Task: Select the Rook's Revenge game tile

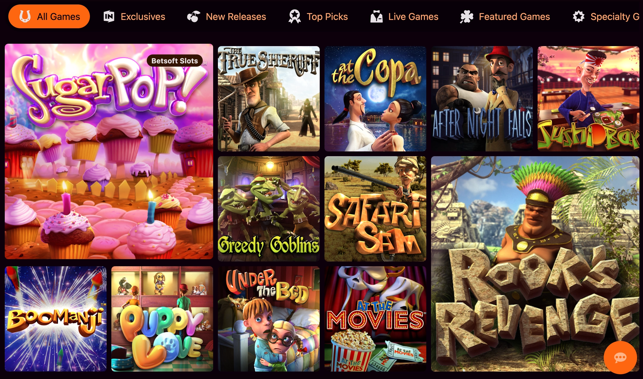Action: (535, 264)
